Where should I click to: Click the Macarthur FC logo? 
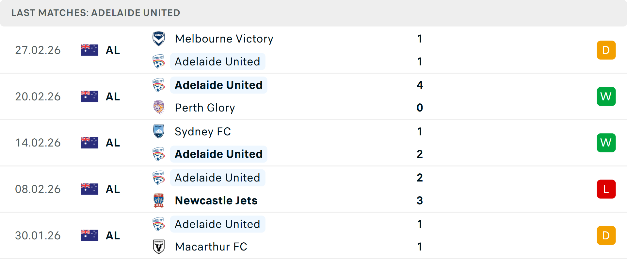click(x=159, y=247)
